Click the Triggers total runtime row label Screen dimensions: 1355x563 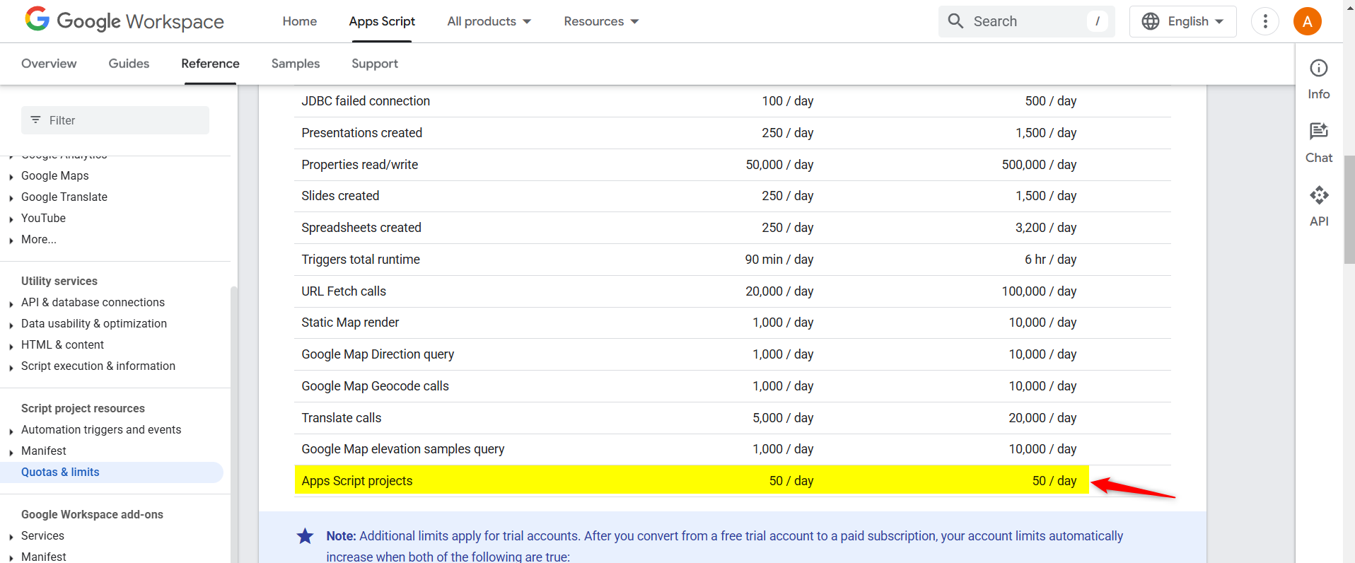pos(361,260)
